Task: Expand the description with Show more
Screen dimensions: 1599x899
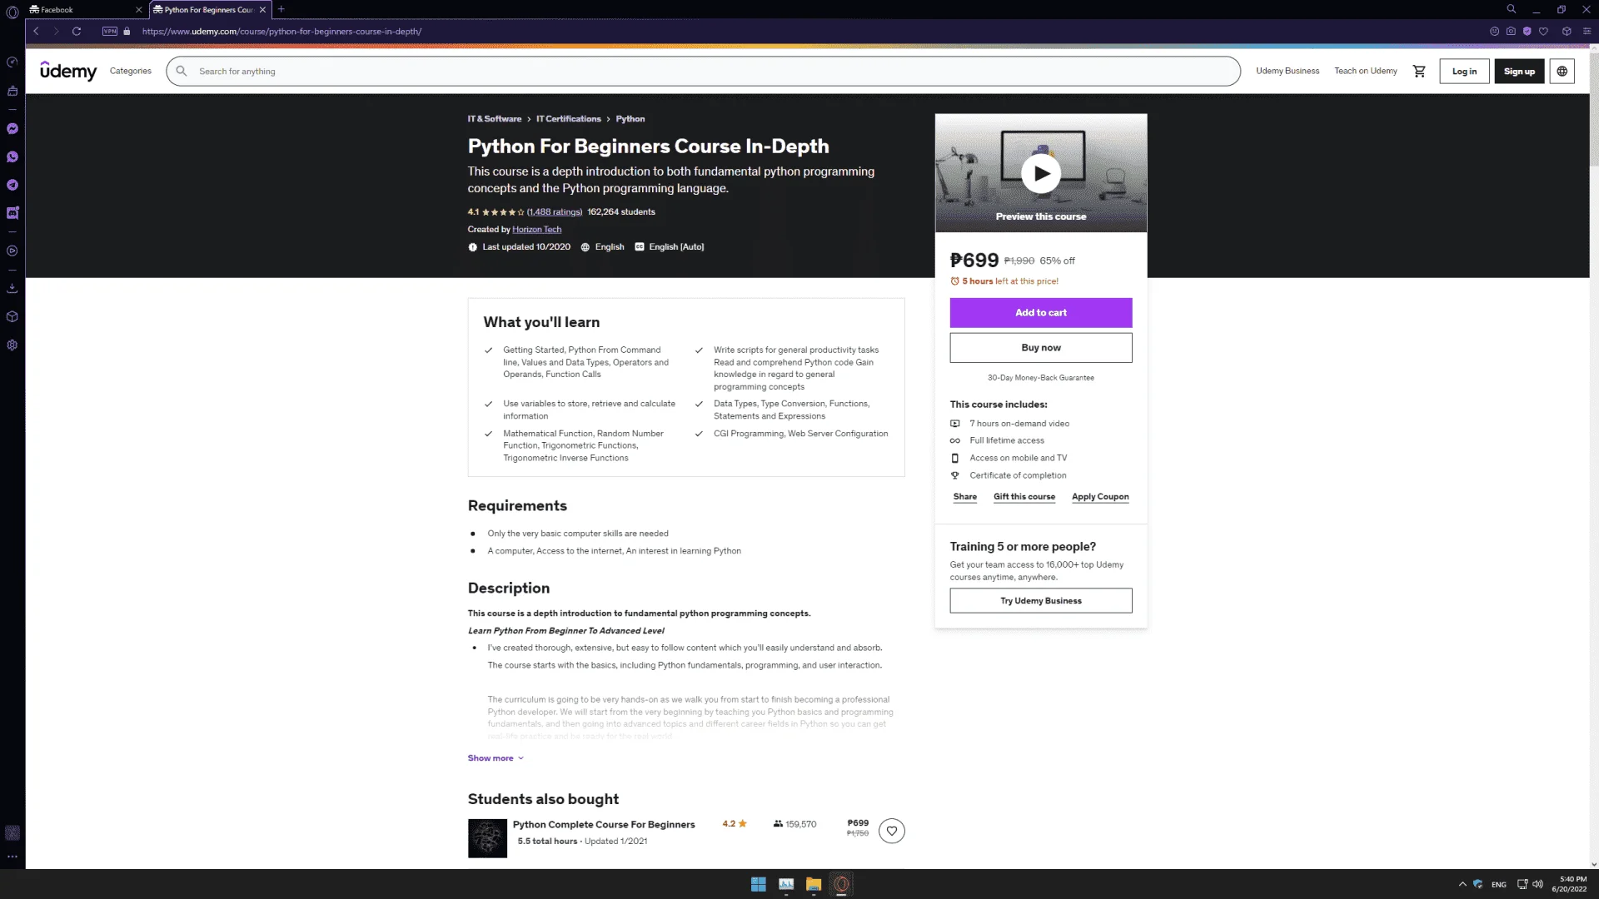Action: [496, 758]
